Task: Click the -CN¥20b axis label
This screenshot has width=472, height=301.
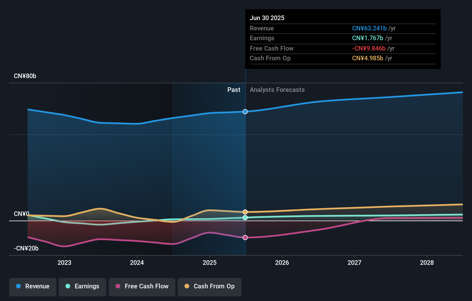Action: point(26,248)
